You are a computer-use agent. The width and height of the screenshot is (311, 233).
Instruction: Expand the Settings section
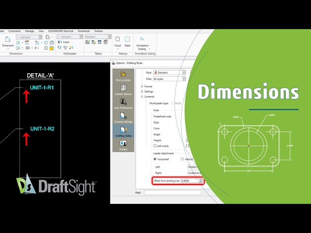(142, 92)
